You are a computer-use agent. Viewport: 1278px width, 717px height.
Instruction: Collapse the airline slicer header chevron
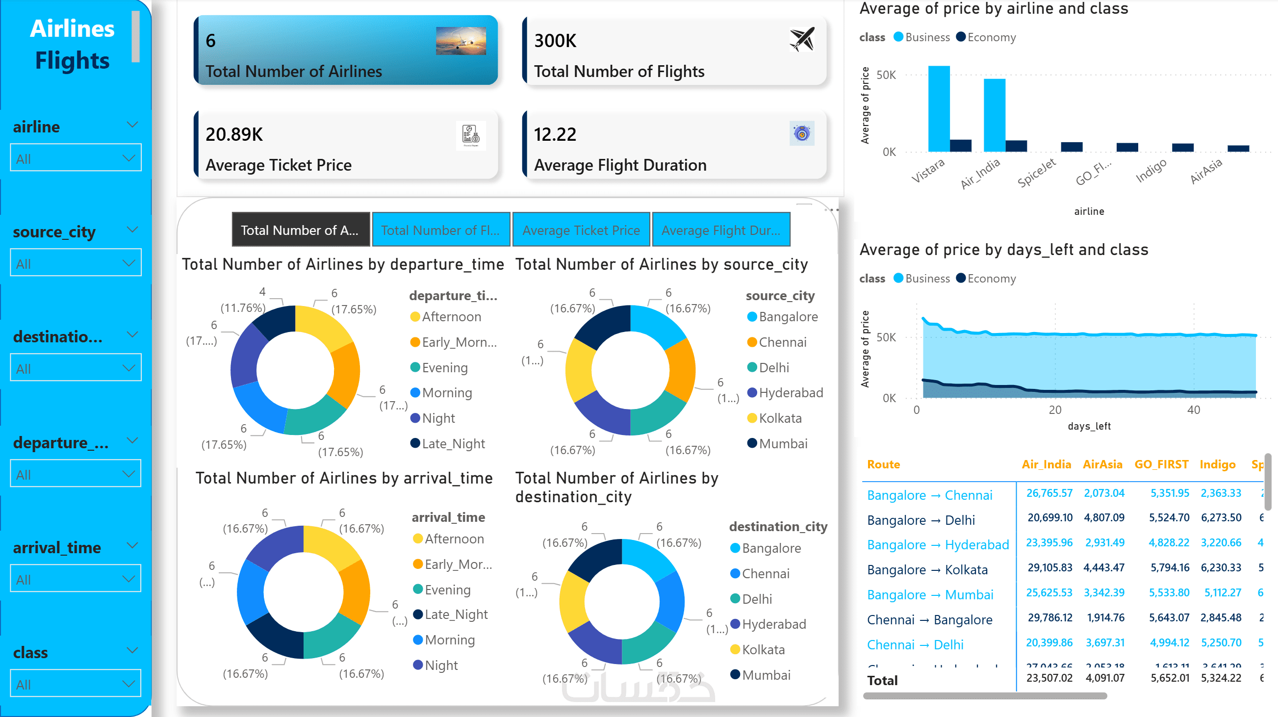132,125
